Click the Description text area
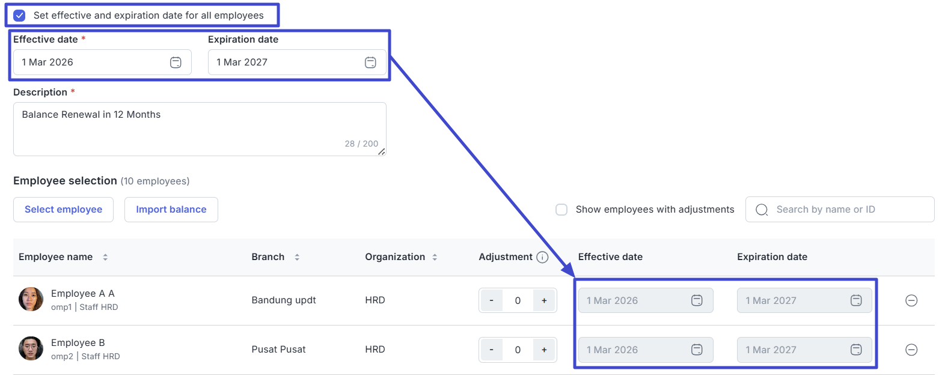Image resolution: width=939 pixels, height=376 pixels. (x=199, y=129)
